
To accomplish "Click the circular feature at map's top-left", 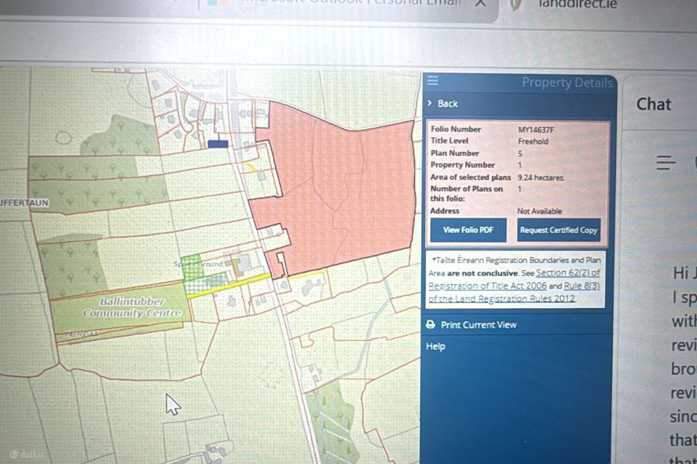I will coord(63,138).
